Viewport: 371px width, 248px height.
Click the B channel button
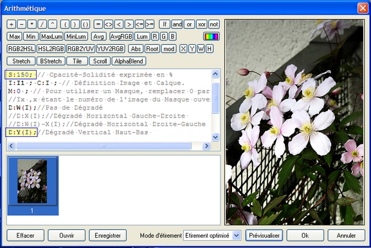point(172,37)
